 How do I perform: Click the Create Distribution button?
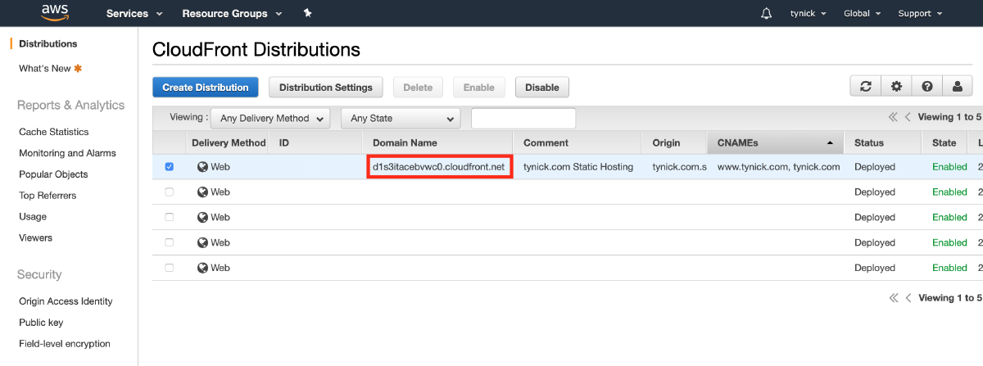(206, 88)
